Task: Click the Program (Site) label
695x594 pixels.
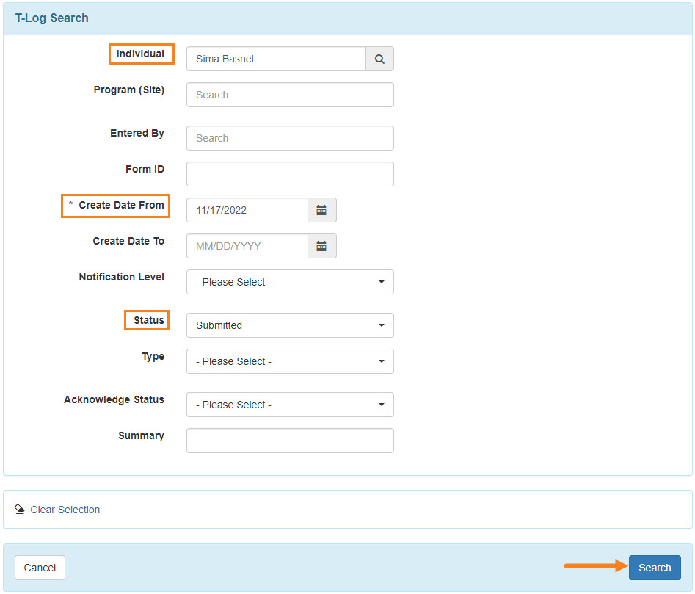Action: [129, 90]
